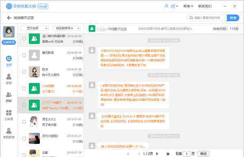Click the 【PM圈子题库】 message bubble

tap(133, 121)
